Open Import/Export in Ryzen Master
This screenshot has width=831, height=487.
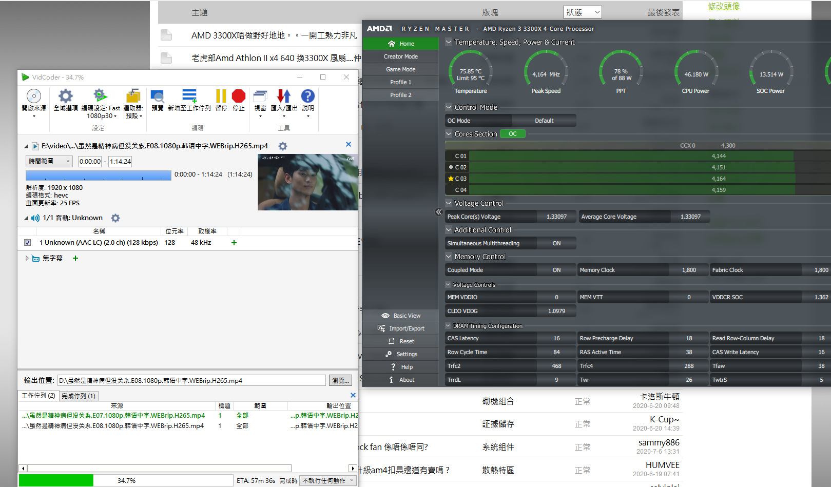[401, 328]
